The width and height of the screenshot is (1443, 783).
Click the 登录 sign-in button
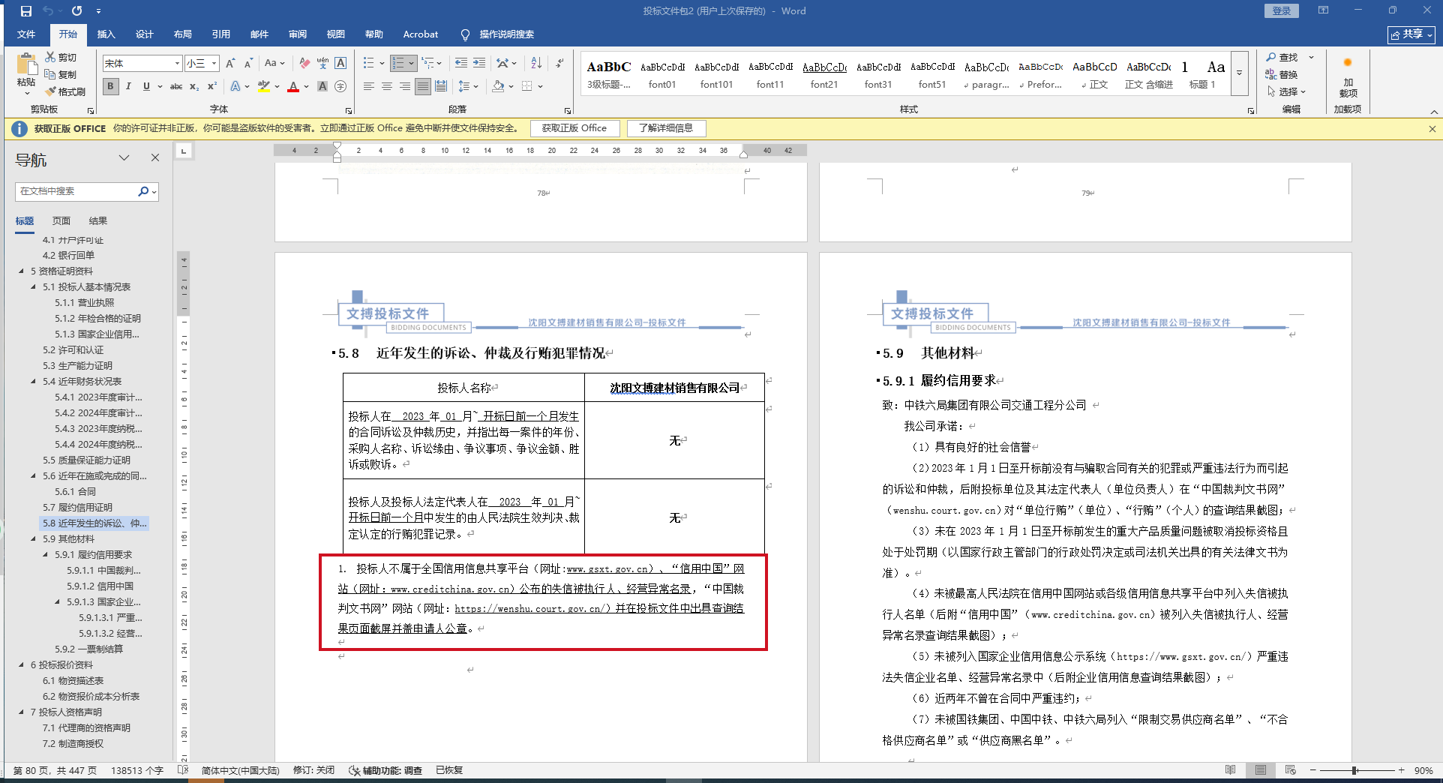1282,10
